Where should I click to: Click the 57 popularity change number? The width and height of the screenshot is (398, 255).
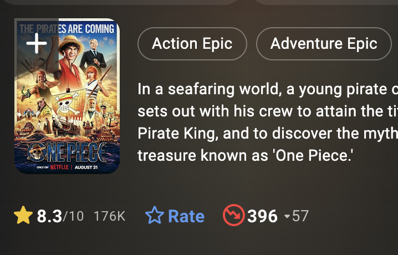[x=300, y=216]
